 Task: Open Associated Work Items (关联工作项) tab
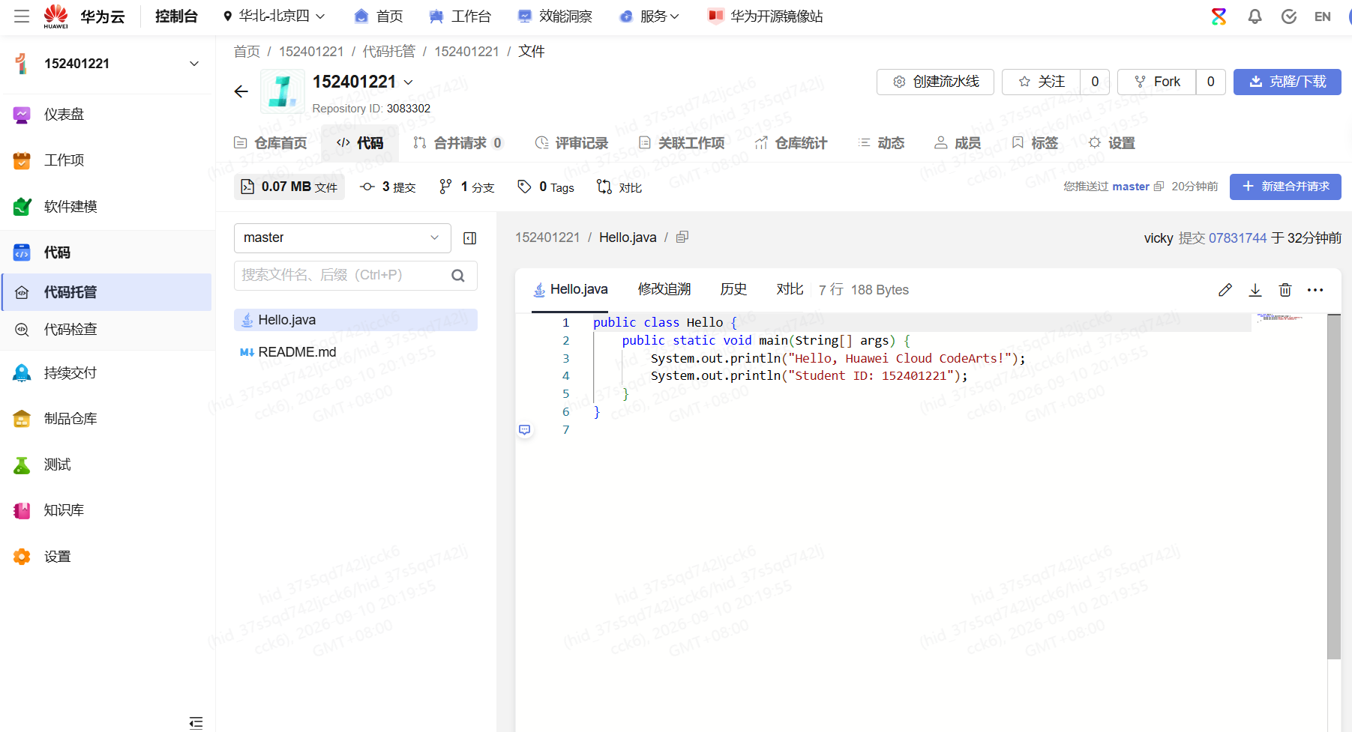pyautogui.click(x=681, y=143)
